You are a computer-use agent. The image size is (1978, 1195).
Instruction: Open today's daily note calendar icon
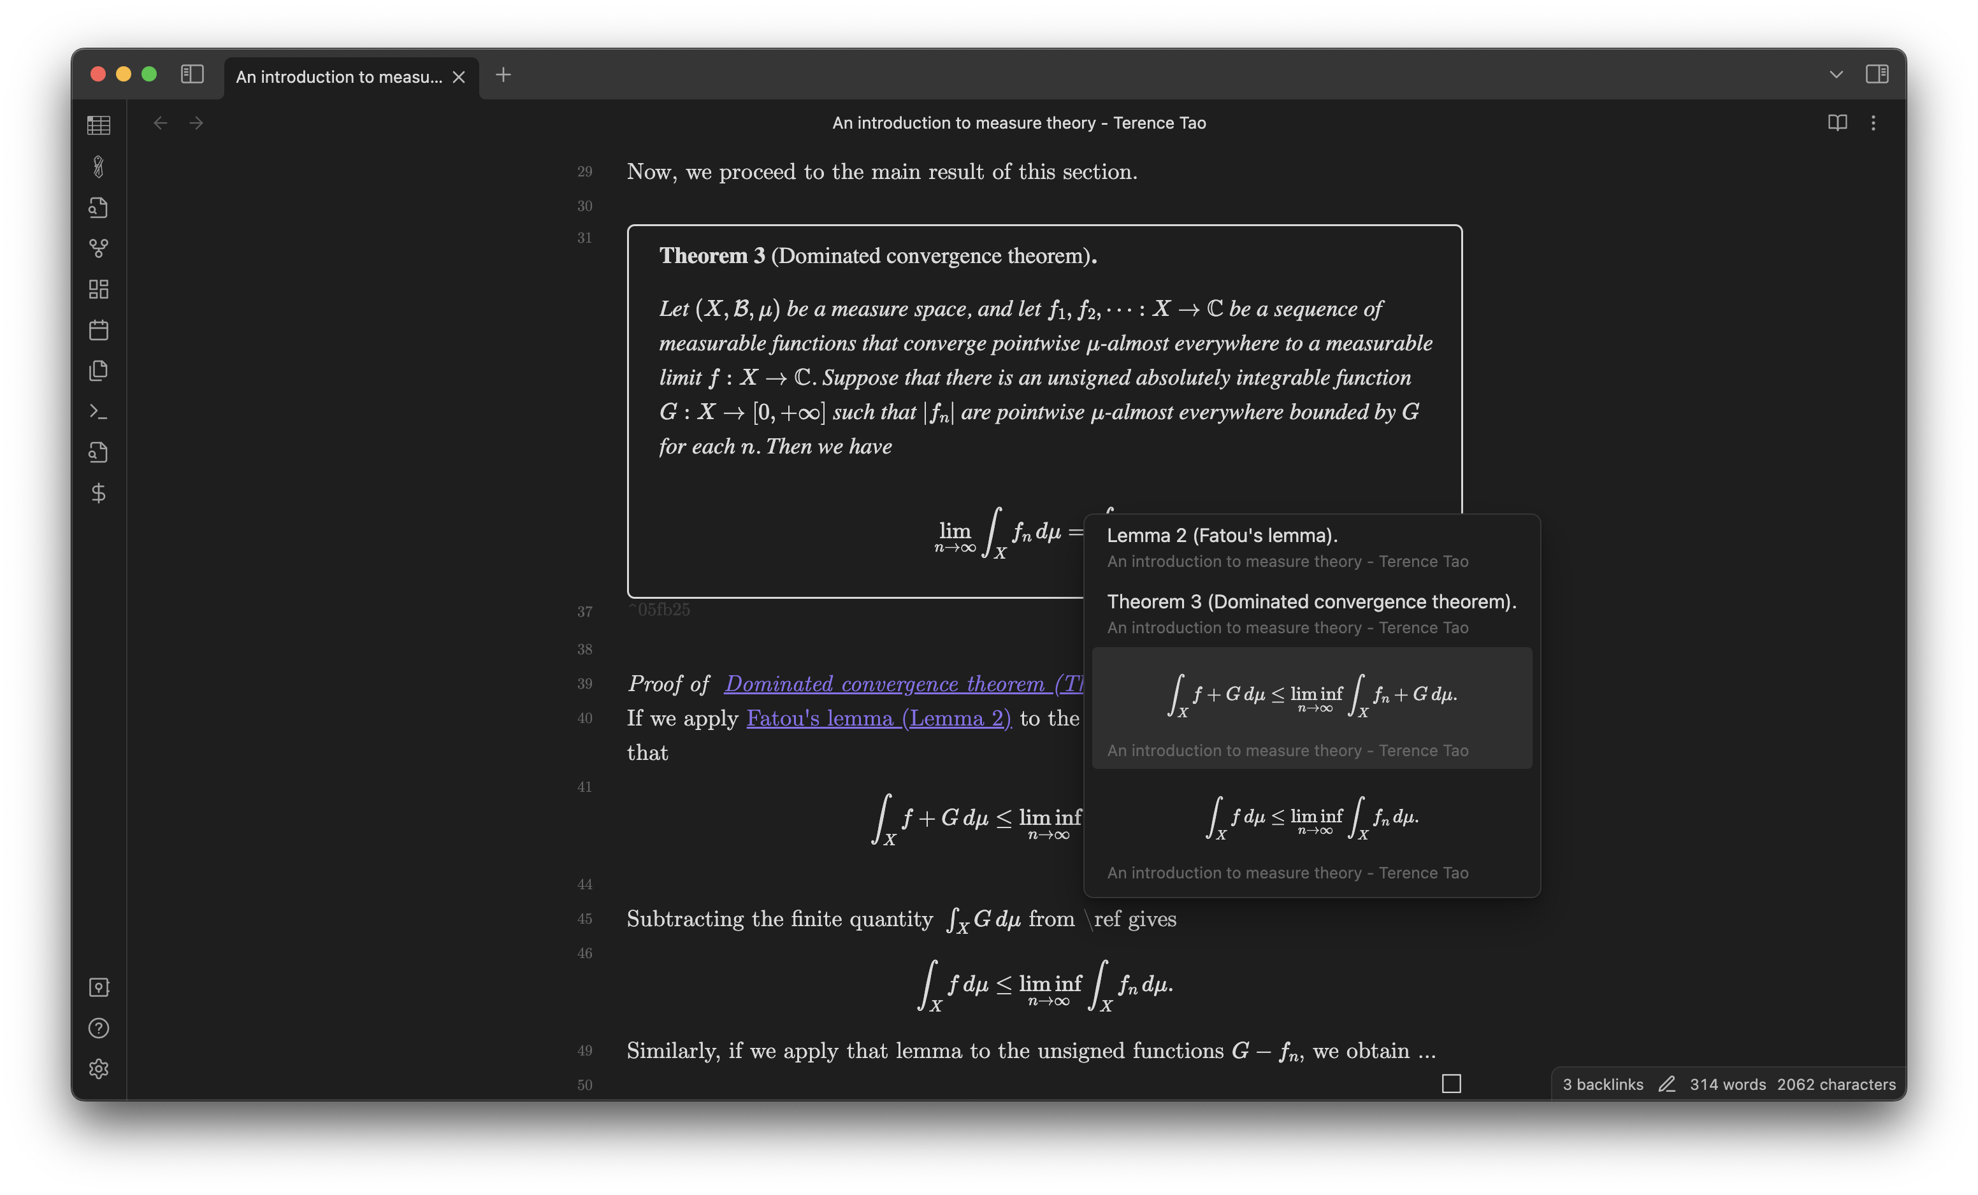pyautogui.click(x=99, y=330)
